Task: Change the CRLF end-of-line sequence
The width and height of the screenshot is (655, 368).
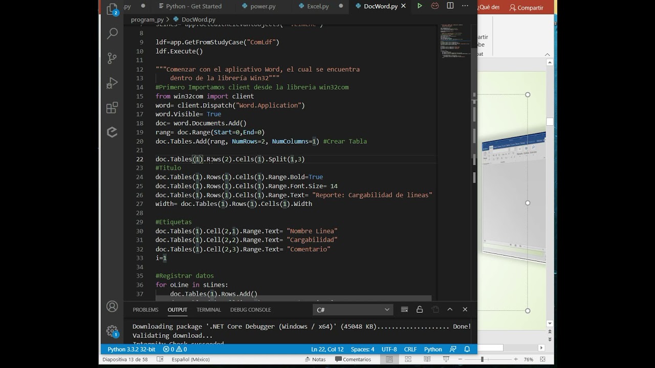Action: click(410, 350)
